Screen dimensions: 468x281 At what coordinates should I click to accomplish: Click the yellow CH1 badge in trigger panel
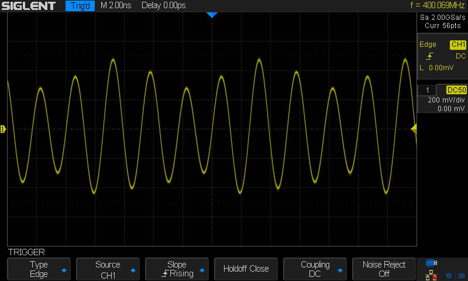coord(458,44)
